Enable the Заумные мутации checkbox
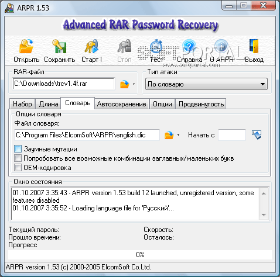Screen dimensions: 280x277 click(x=18, y=149)
